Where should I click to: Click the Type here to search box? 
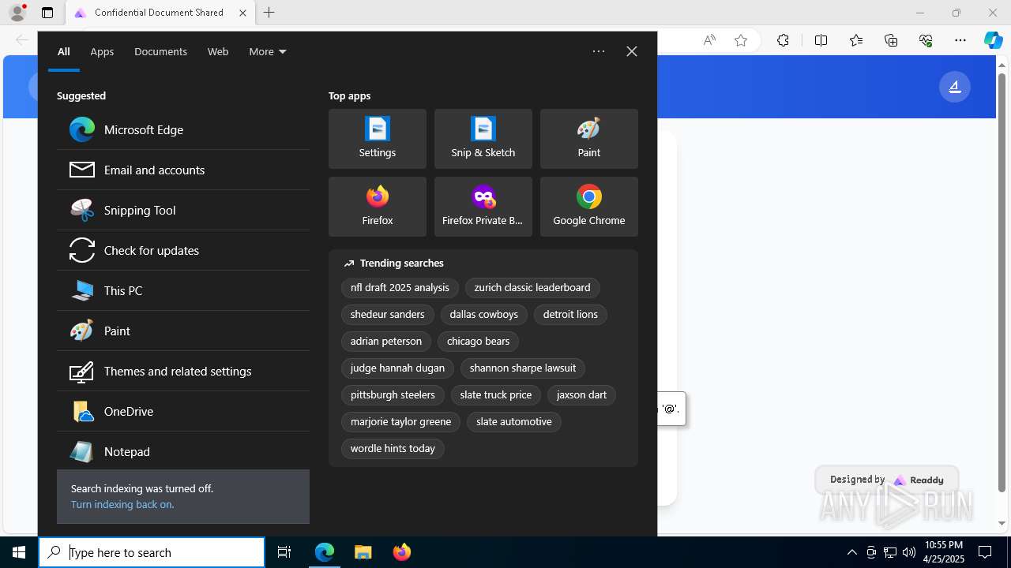(152, 552)
